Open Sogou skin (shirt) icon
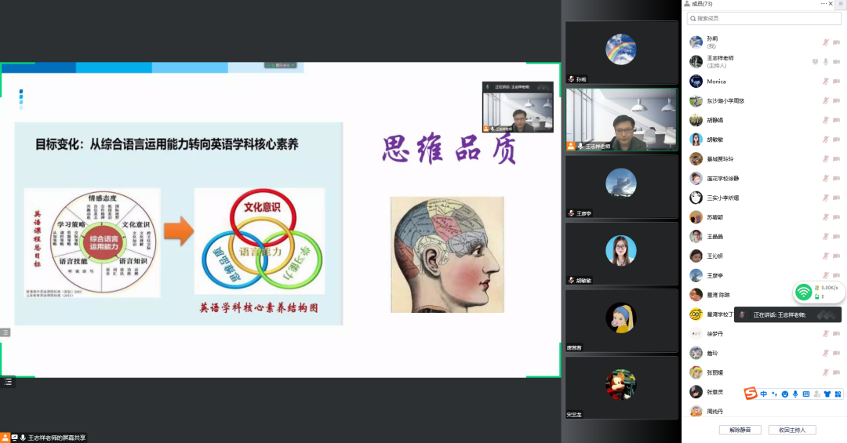847x443 pixels. point(827,394)
